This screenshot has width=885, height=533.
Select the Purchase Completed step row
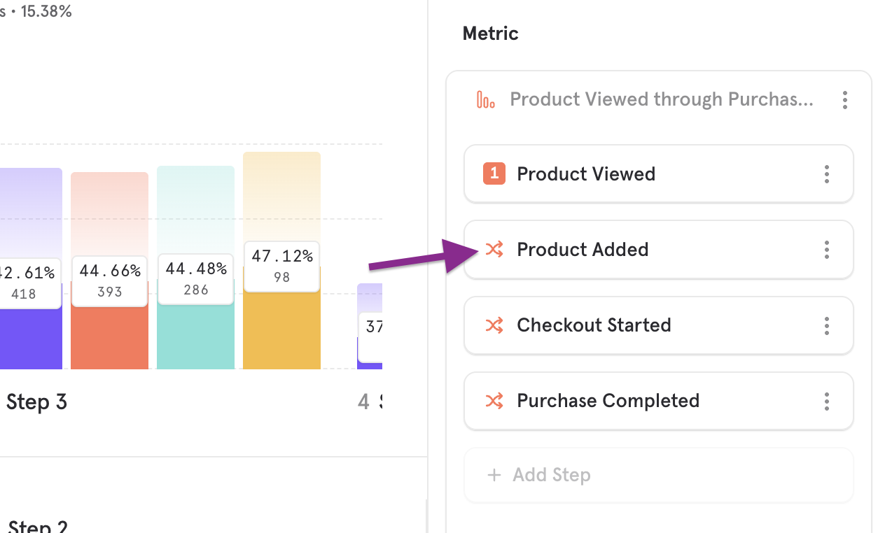[616, 401]
